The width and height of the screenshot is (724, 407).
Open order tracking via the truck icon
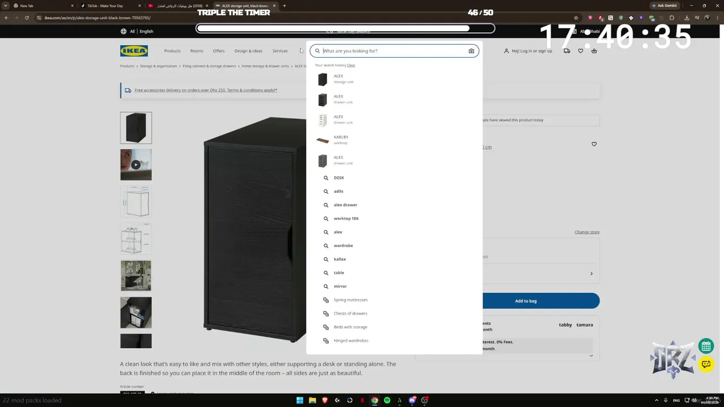pyautogui.click(x=567, y=51)
